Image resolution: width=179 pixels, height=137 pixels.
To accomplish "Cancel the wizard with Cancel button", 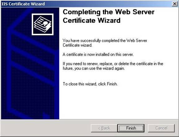I will coord(161,128).
